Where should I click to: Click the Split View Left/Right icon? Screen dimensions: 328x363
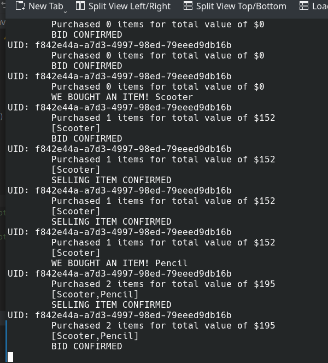[x=80, y=6]
